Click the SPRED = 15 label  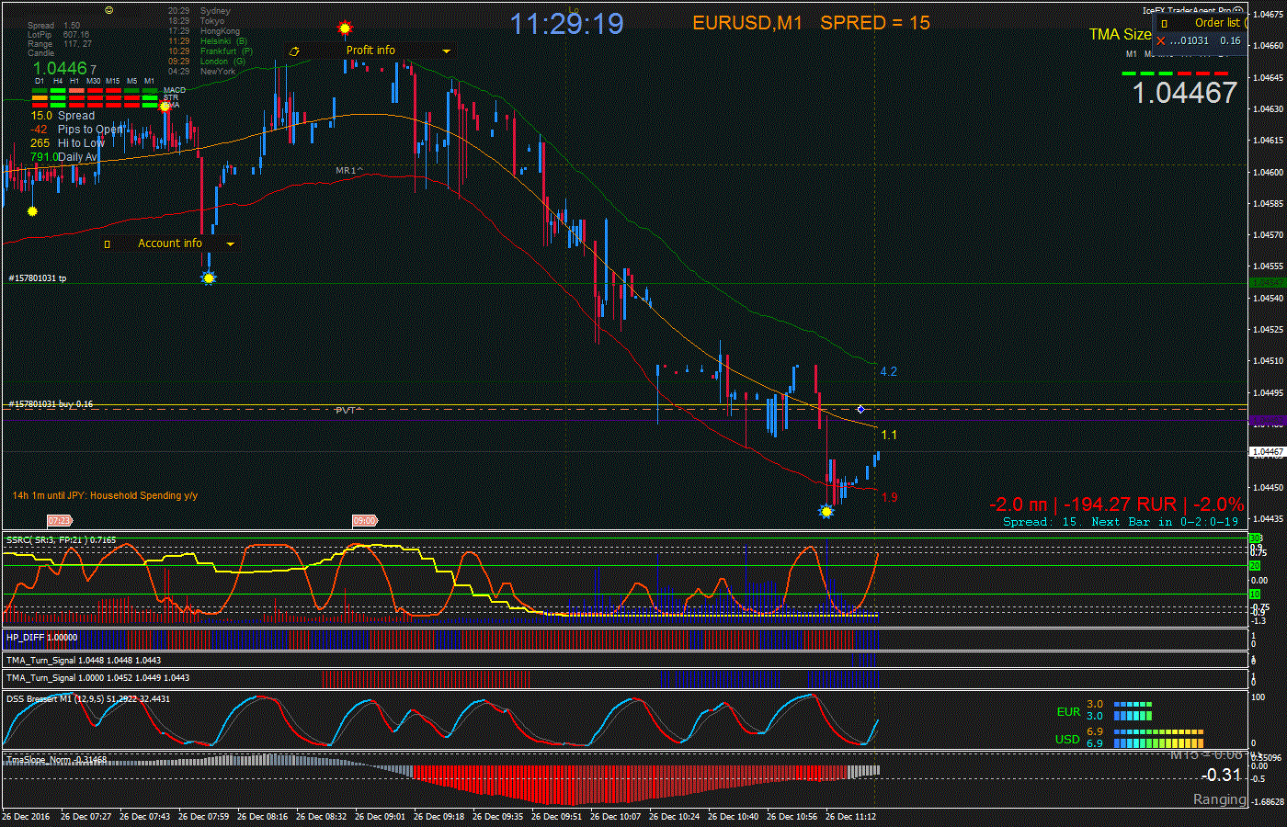pos(875,23)
